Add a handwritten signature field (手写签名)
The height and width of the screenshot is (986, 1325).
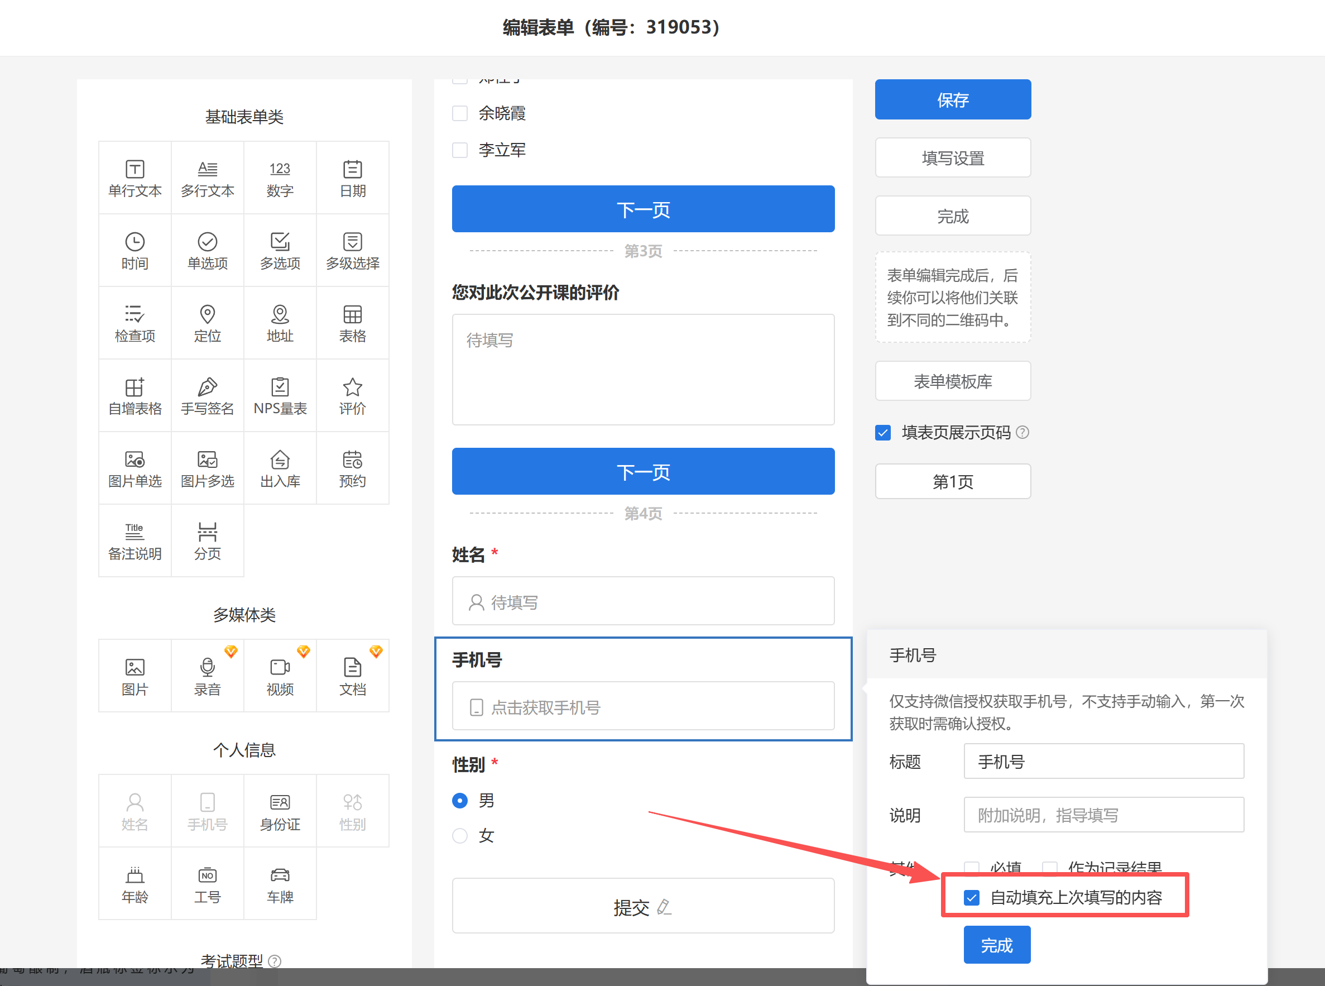(207, 396)
